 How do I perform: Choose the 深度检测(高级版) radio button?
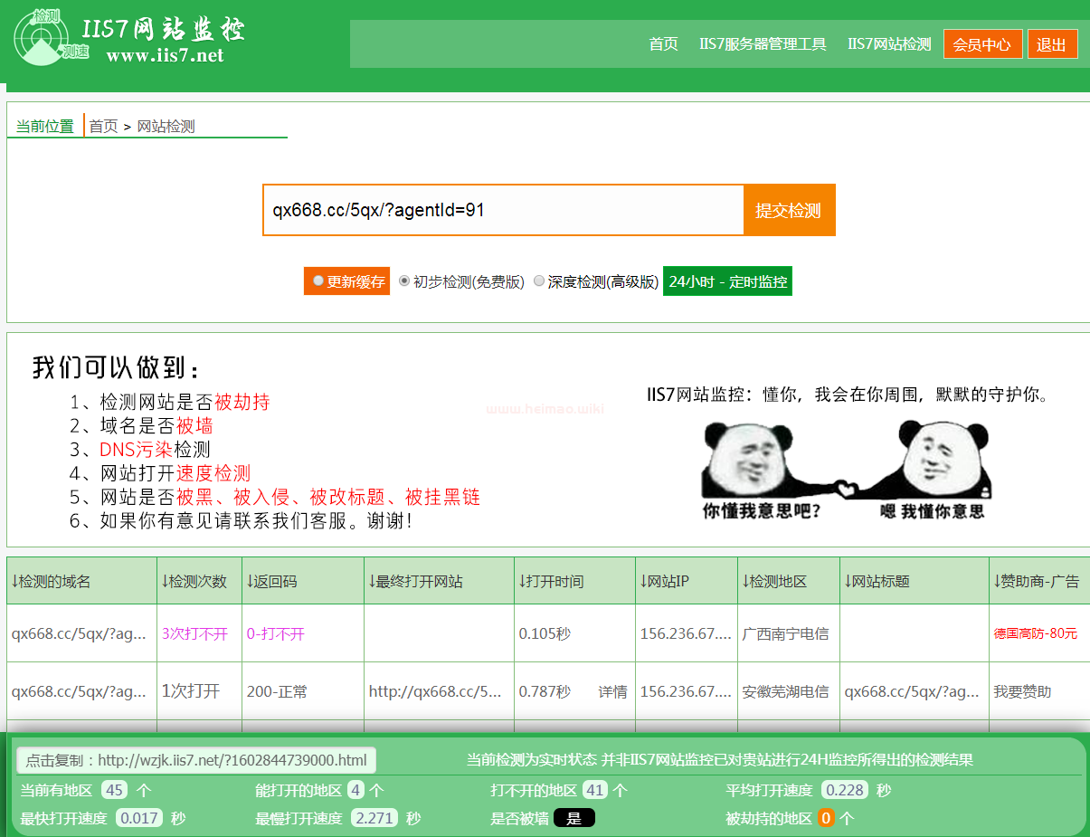(539, 281)
